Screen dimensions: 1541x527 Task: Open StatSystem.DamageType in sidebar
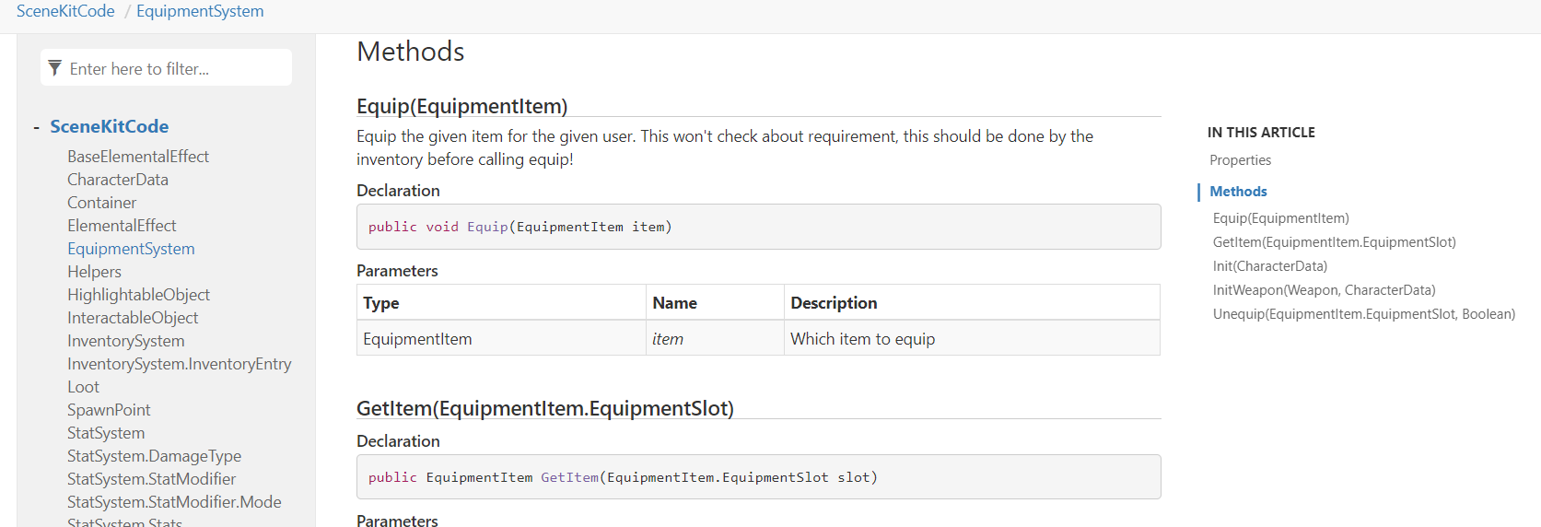pyautogui.click(x=154, y=456)
